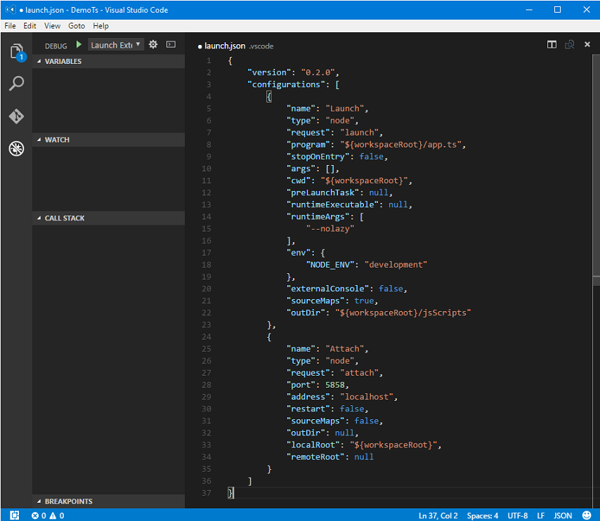Open the Edit menu
Image resolution: width=600 pixels, height=521 pixels.
pyautogui.click(x=30, y=26)
